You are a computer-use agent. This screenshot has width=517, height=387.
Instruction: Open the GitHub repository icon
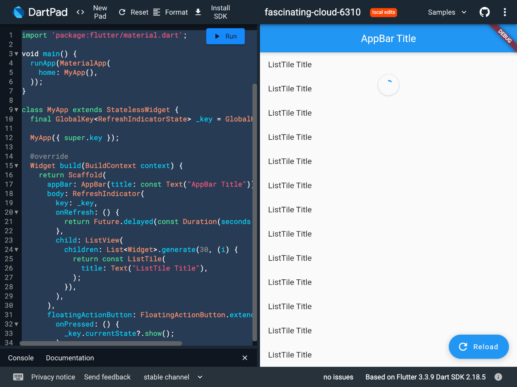485,12
